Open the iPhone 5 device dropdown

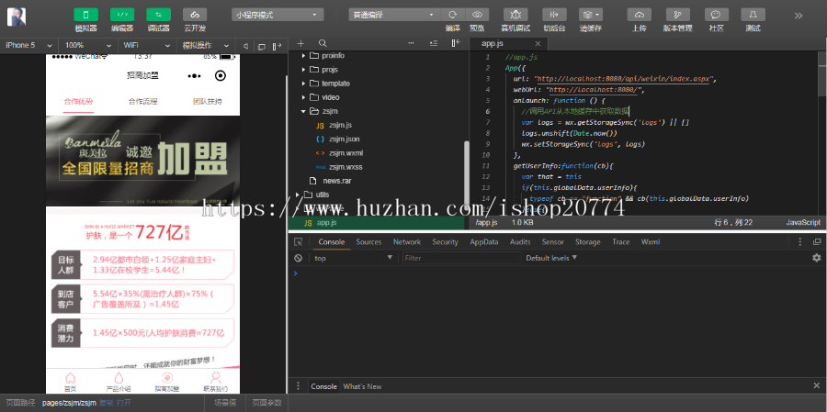pos(29,45)
